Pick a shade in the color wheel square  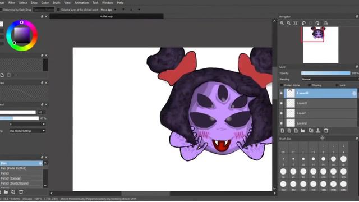point(22,35)
